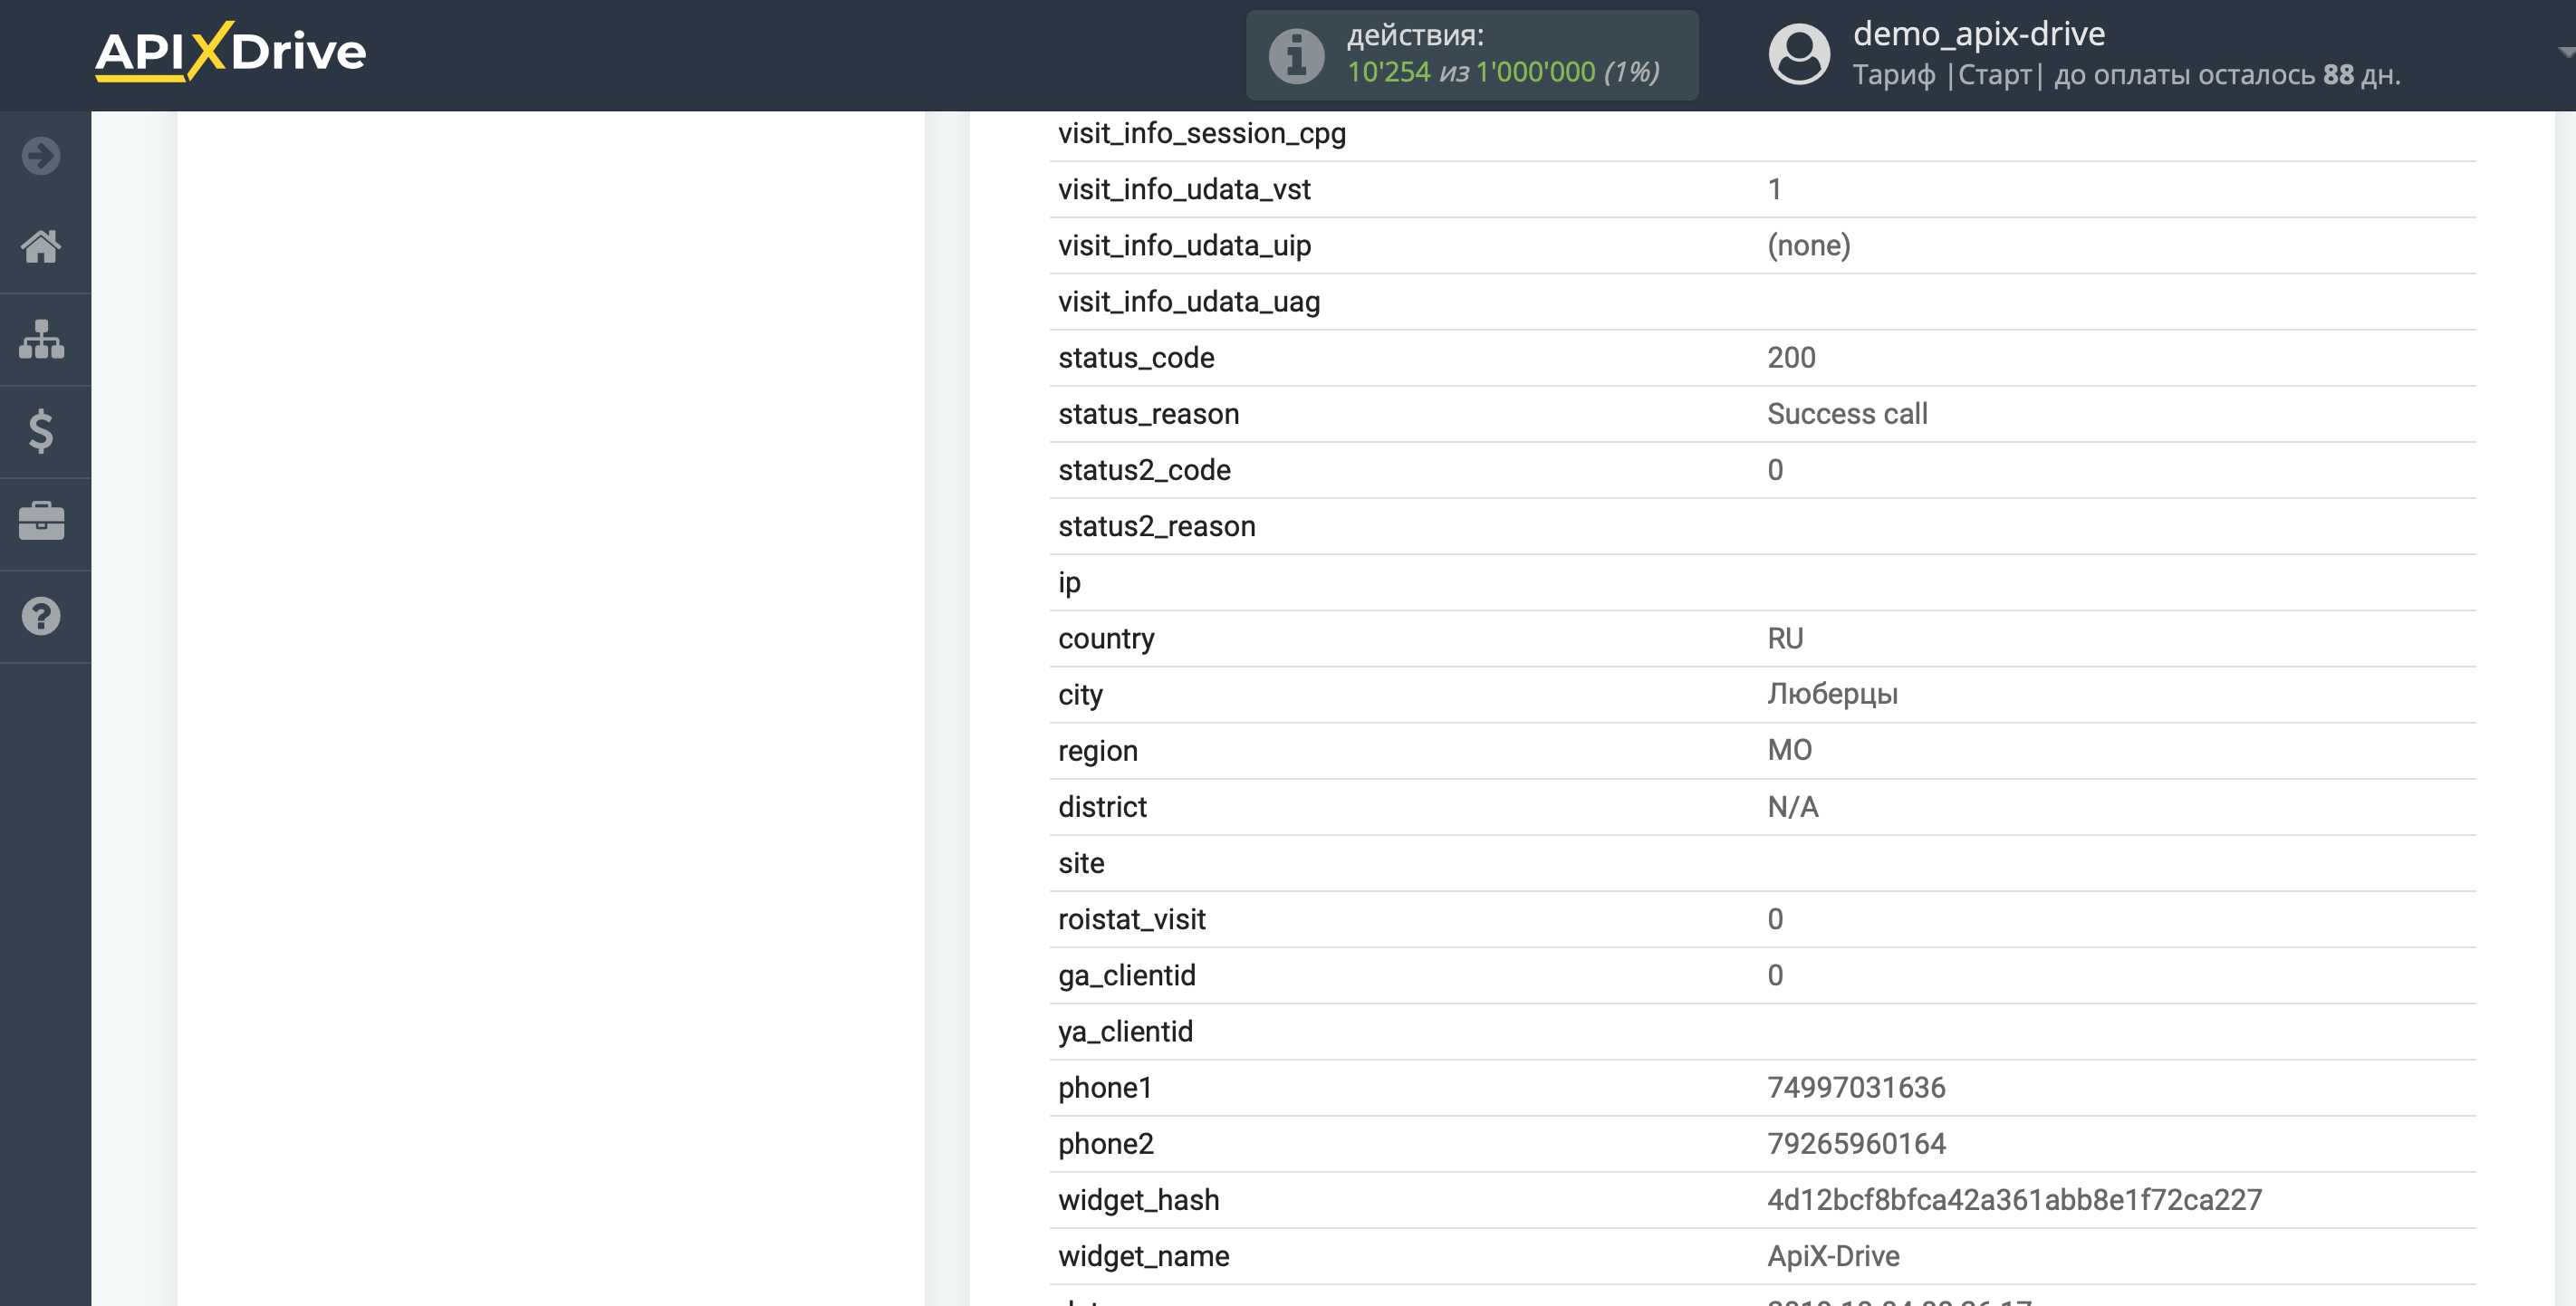2576x1306 pixels.
Task: Select the status2_code field label
Action: [x=1144, y=470]
